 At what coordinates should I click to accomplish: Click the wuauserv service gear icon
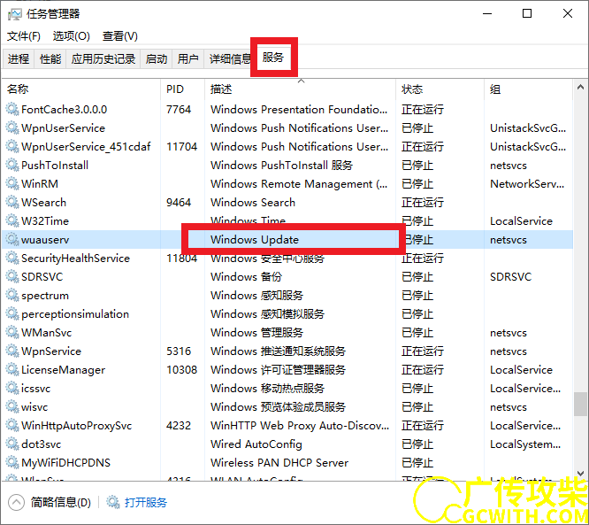pos(12,239)
